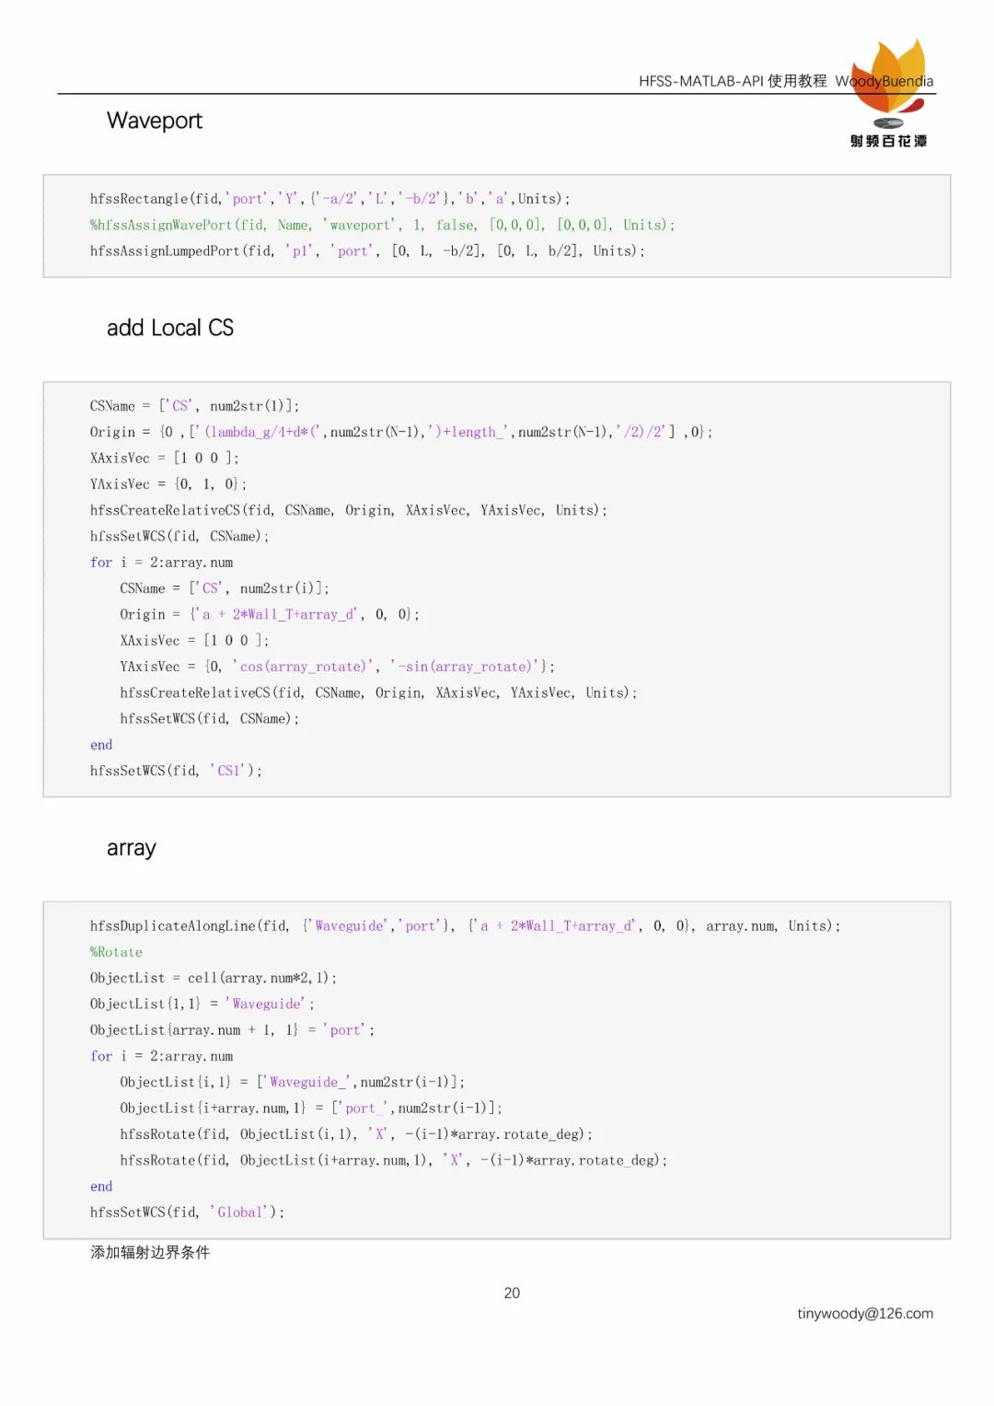Click the green %Rotate comment

coord(116,952)
